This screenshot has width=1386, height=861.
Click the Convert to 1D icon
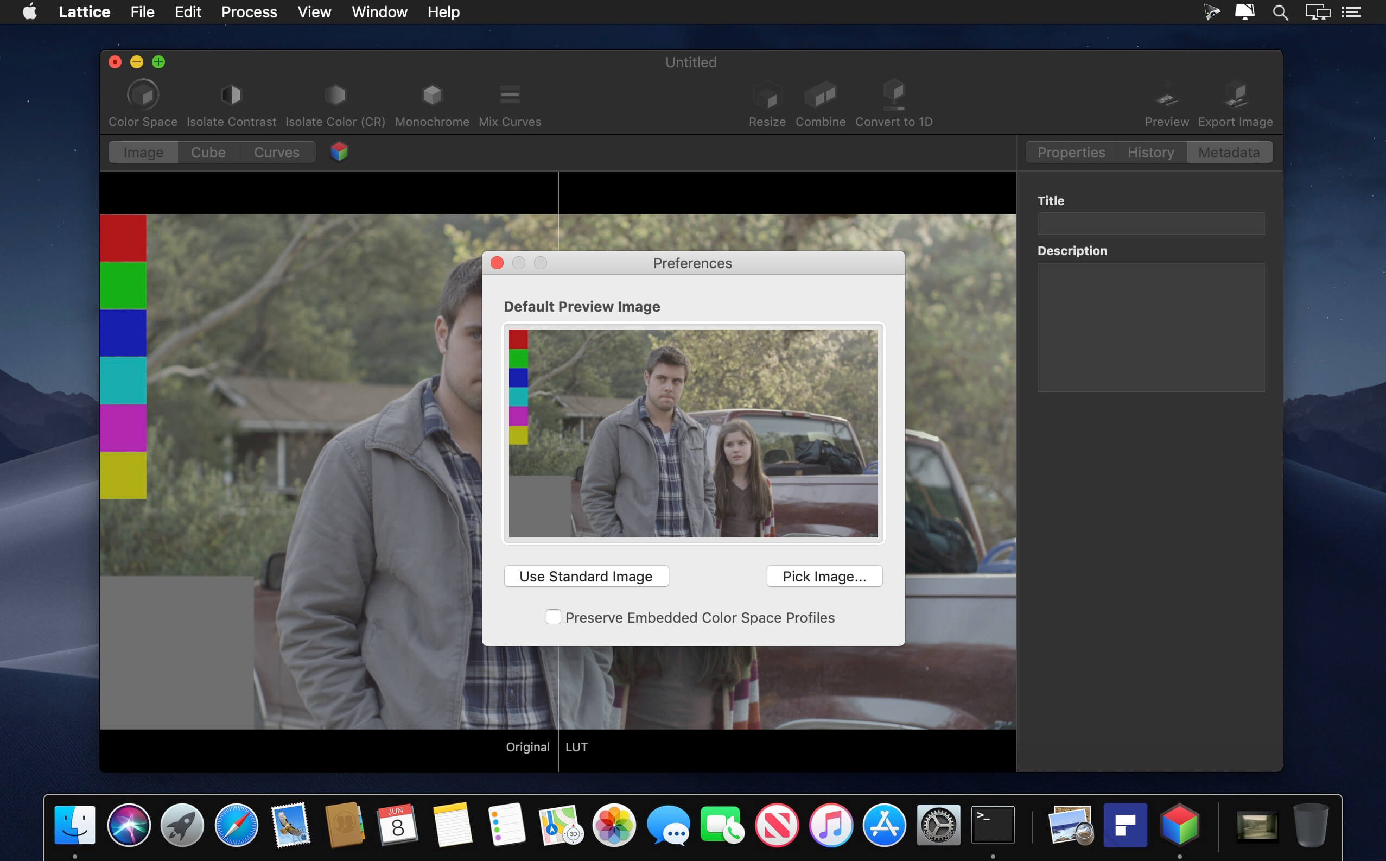(x=894, y=94)
